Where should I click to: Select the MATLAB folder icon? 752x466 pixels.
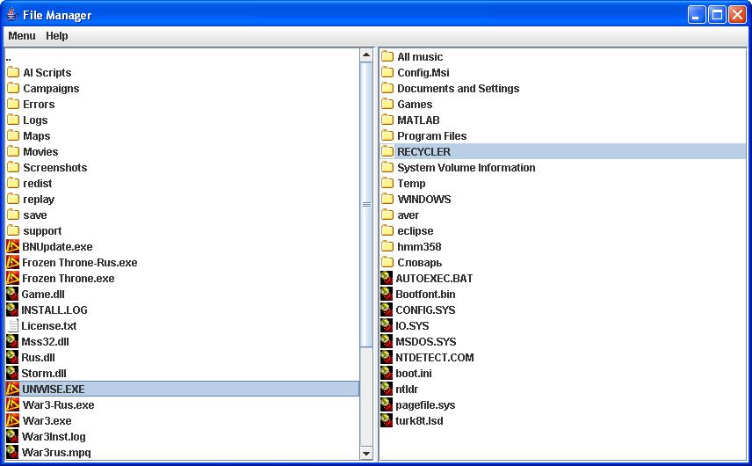pyautogui.click(x=387, y=120)
